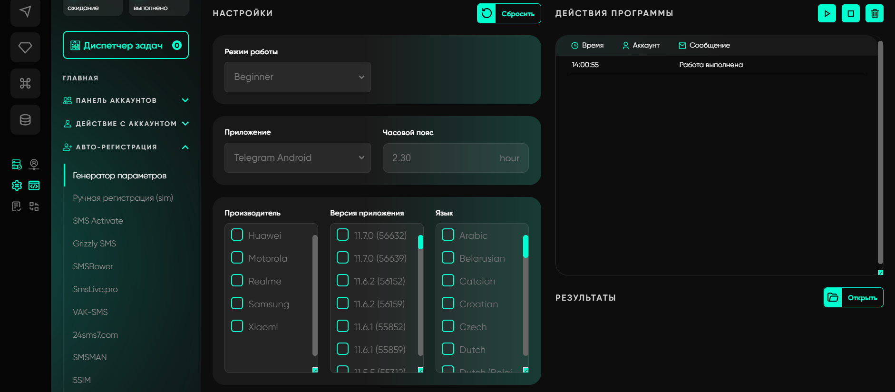This screenshot has width=895, height=392.
Task: Click the folder icon next to Открыть
Action: (x=833, y=297)
